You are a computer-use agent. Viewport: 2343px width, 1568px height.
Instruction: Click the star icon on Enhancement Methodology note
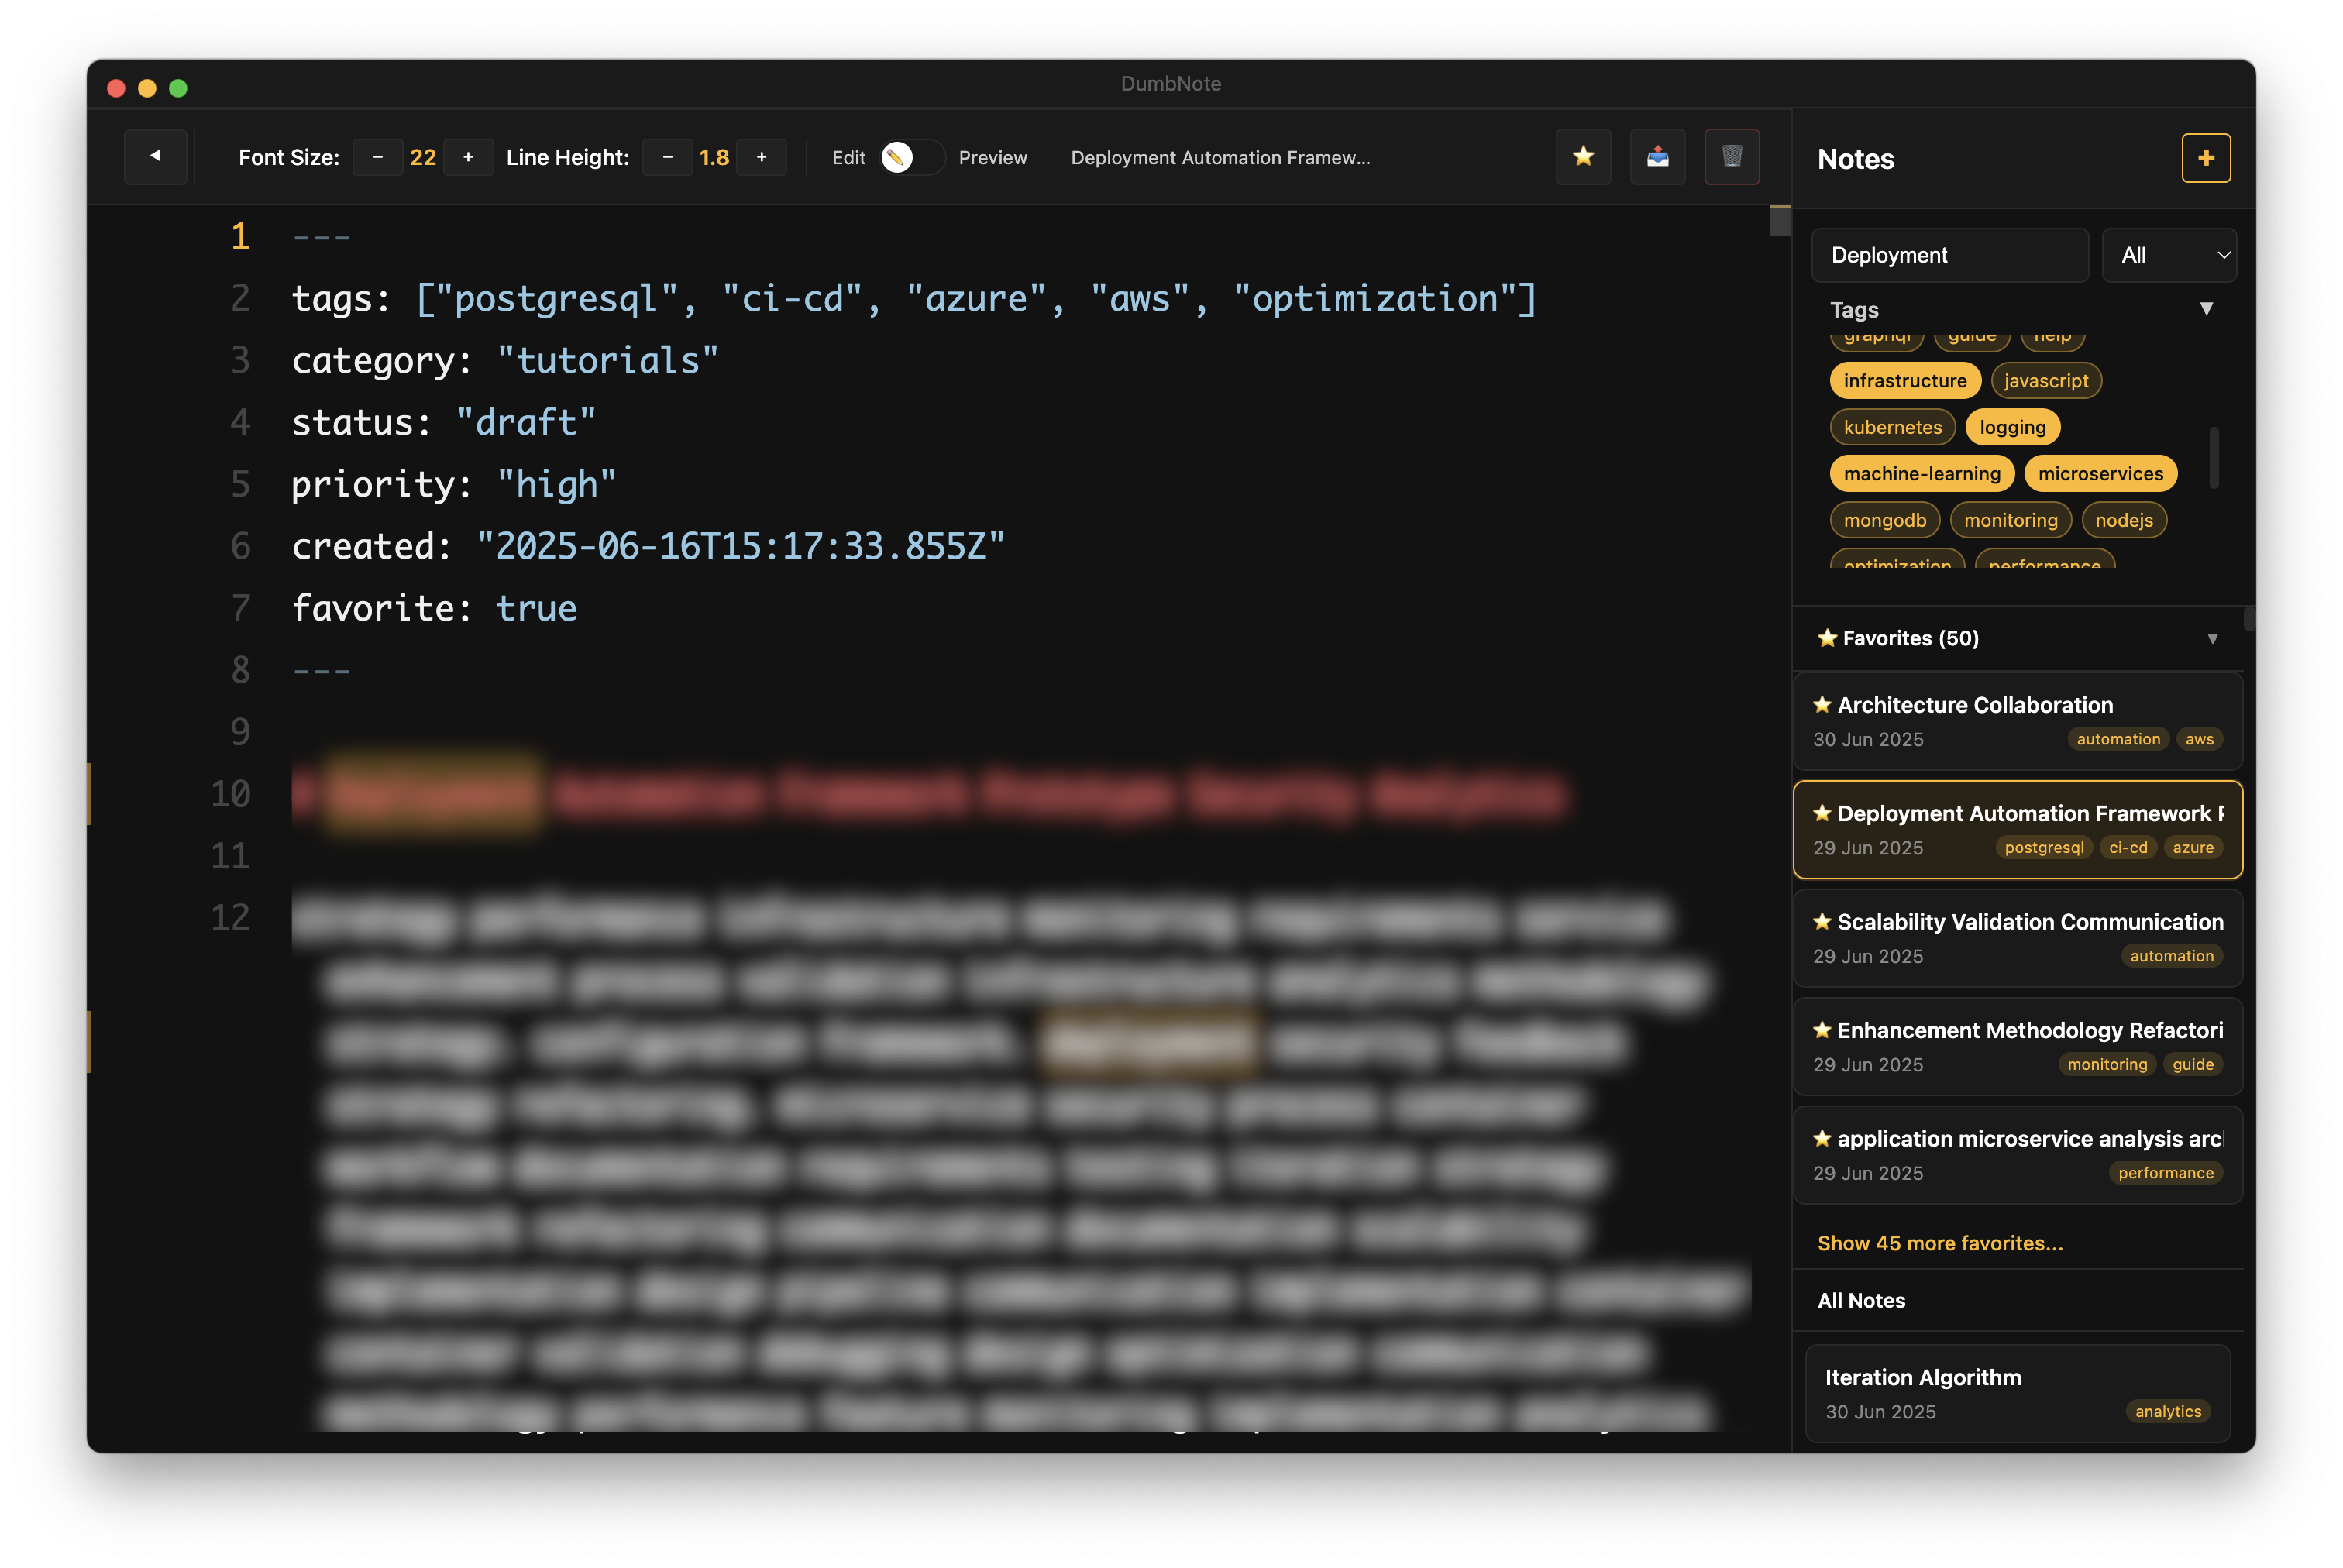(1822, 1030)
